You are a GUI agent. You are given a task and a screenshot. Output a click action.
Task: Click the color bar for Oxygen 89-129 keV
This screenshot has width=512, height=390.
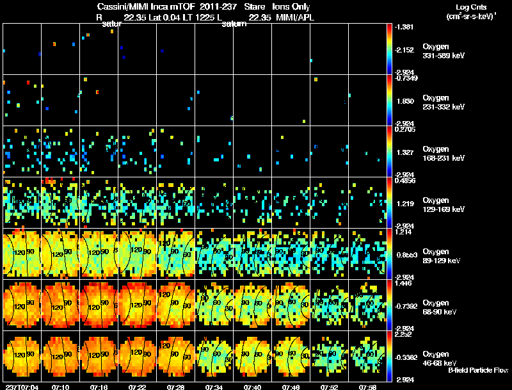389,254
